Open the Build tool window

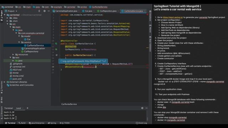click(x=22, y=123)
